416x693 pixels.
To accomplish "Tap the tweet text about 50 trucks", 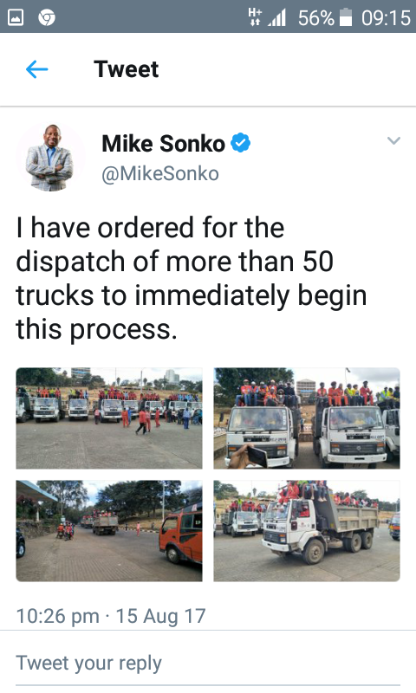I will click(192, 278).
